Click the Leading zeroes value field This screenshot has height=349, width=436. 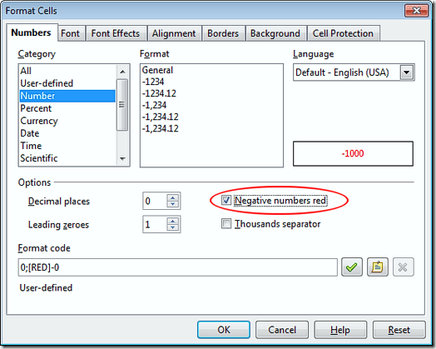155,224
